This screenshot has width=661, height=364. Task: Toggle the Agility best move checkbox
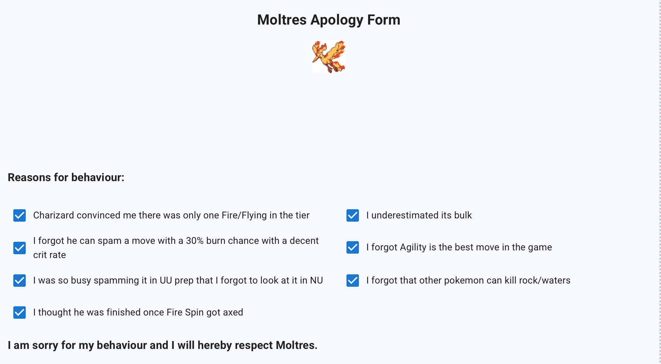tap(353, 247)
